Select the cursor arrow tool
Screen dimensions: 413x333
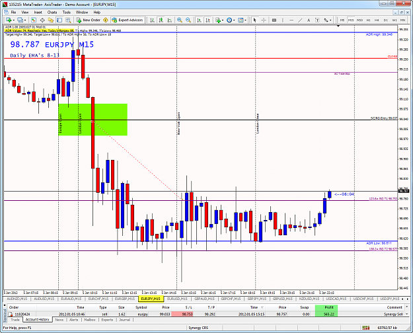click(x=254, y=20)
